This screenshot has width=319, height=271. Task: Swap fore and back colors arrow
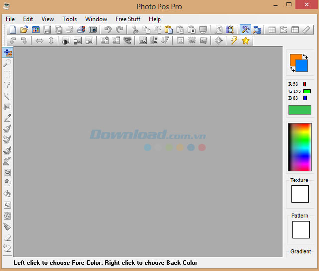pyautogui.click(x=306, y=56)
